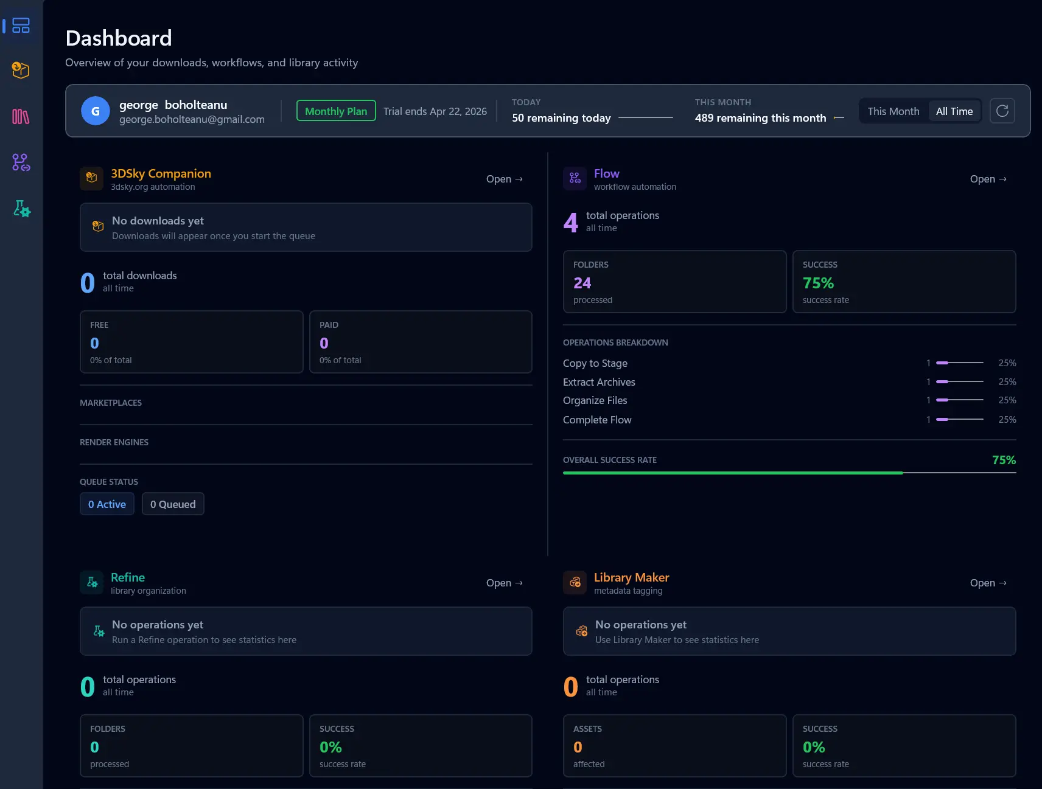
Task: Click the Trial ends Apr 22, 2026 text
Action: (x=435, y=111)
